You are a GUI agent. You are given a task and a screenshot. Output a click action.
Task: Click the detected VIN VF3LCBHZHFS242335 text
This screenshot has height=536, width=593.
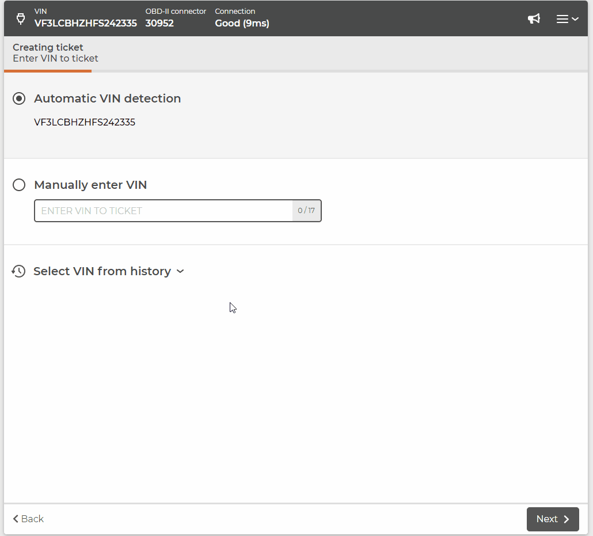85,122
